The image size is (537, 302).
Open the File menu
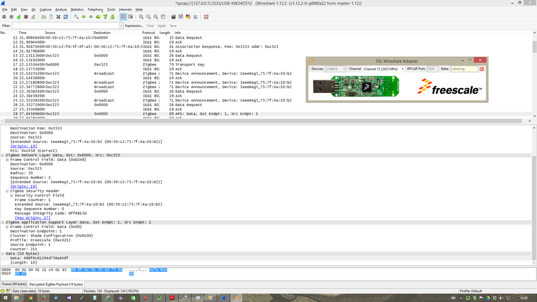coord(4,10)
